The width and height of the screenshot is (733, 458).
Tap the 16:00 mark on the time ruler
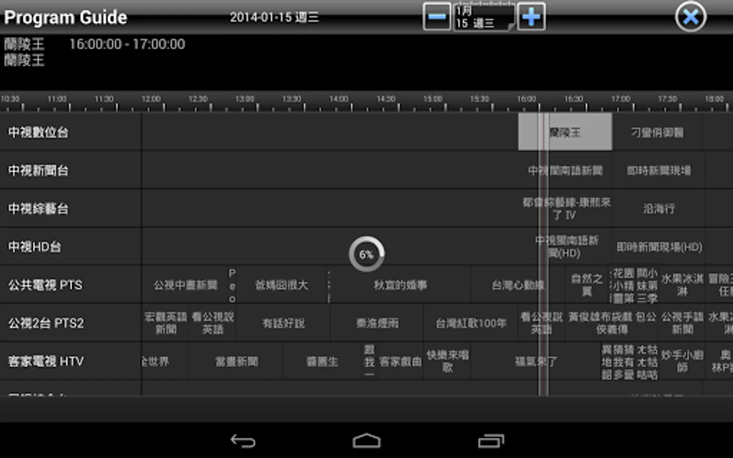526,99
